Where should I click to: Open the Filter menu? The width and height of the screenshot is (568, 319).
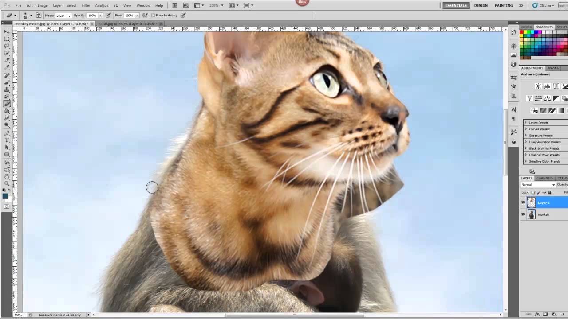click(86, 5)
